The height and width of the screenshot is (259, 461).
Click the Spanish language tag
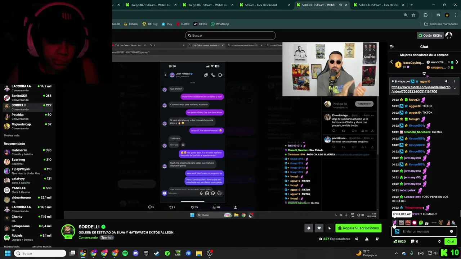click(107, 237)
